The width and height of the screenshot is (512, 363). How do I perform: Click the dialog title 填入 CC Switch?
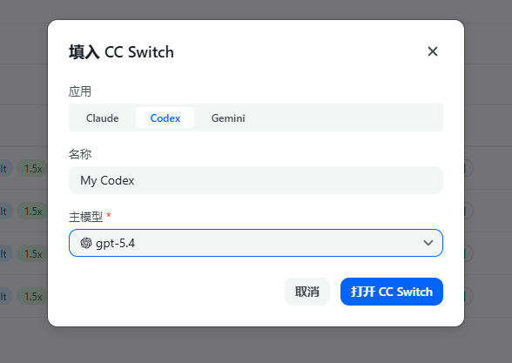(121, 52)
